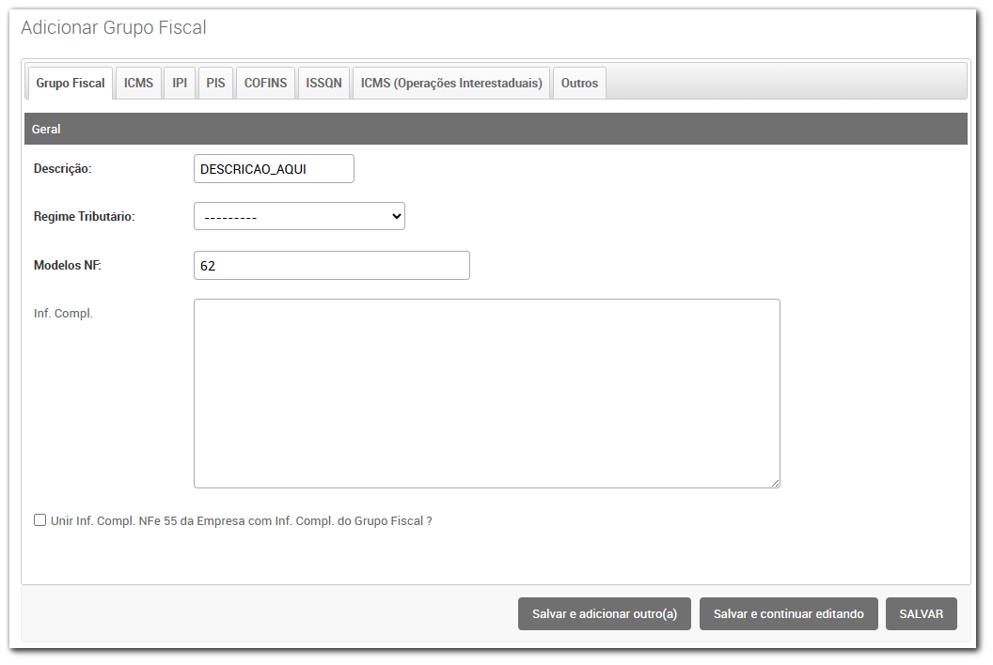Open the ISSQN tab
The image size is (993, 665).
pos(323,83)
